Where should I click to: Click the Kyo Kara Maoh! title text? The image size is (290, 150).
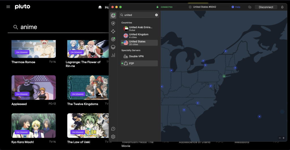[x=23, y=142]
